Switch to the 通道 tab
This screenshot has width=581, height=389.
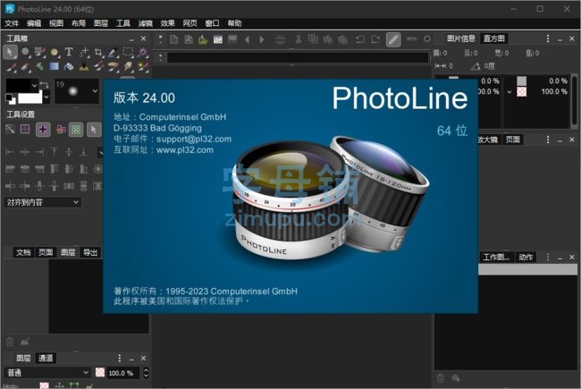46,358
